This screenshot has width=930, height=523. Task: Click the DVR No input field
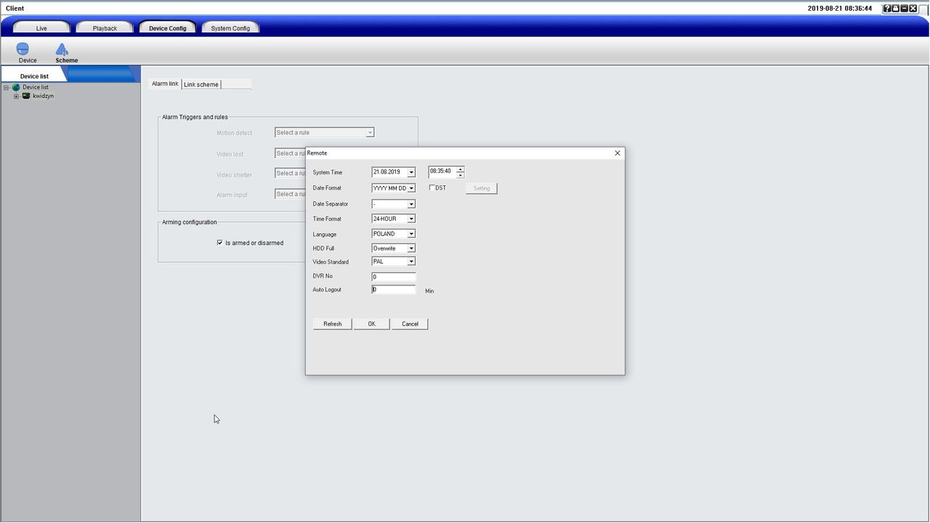coord(393,276)
